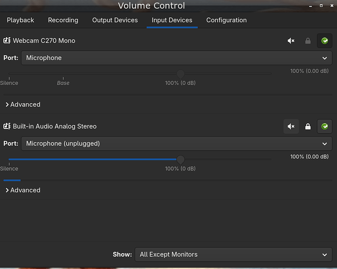Open the Webcam port dropdown showing Microphone

(176, 58)
